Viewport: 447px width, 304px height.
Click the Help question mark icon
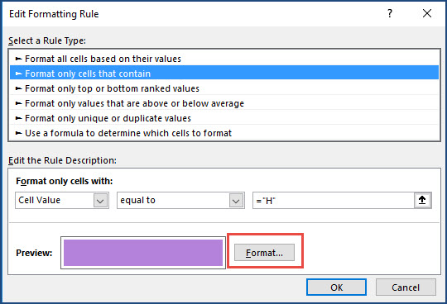click(x=390, y=13)
